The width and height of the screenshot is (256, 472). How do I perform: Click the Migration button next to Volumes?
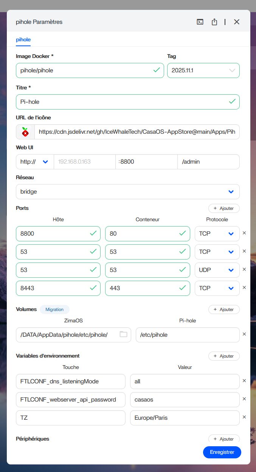click(54, 309)
